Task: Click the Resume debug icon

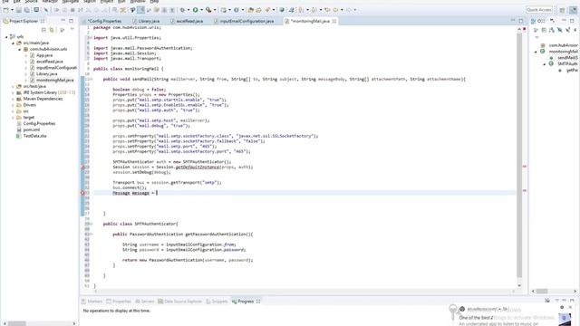Action: pos(57,10)
